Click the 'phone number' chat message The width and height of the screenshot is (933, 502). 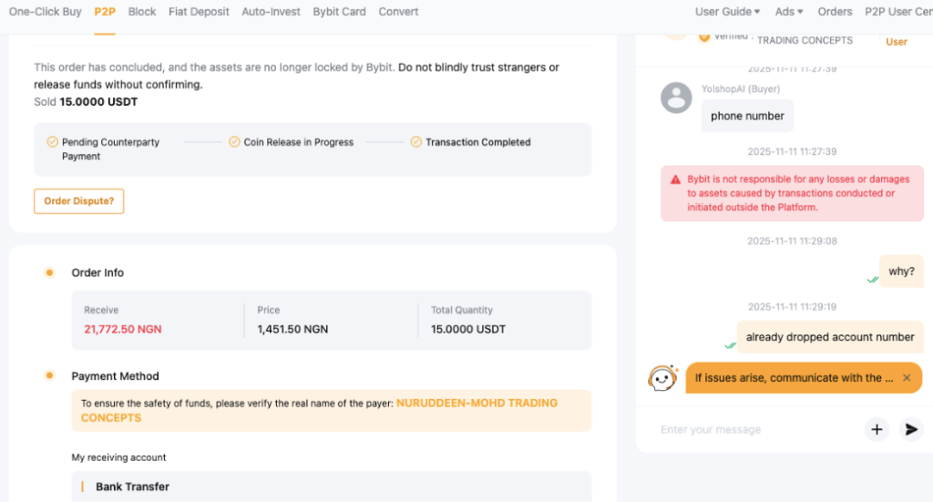coord(747,116)
